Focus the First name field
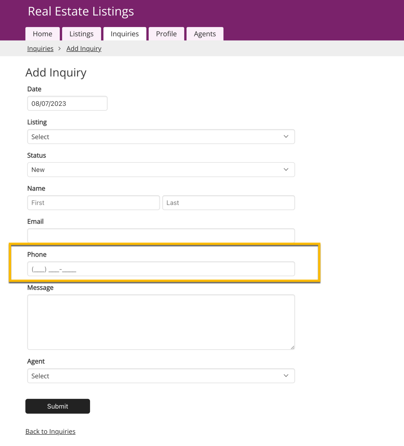404x446 pixels. pos(93,203)
